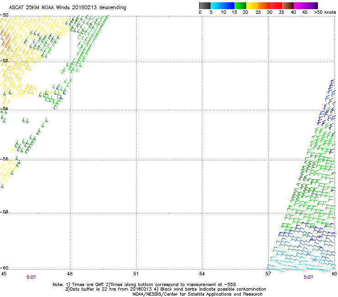Click the longitude label '54' on bottom axis
Viewport: 338px width, 297px height.
pyautogui.click(x=202, y=274)
